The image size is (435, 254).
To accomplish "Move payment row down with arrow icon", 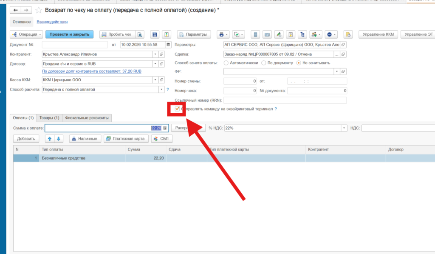I will [58, 139].
